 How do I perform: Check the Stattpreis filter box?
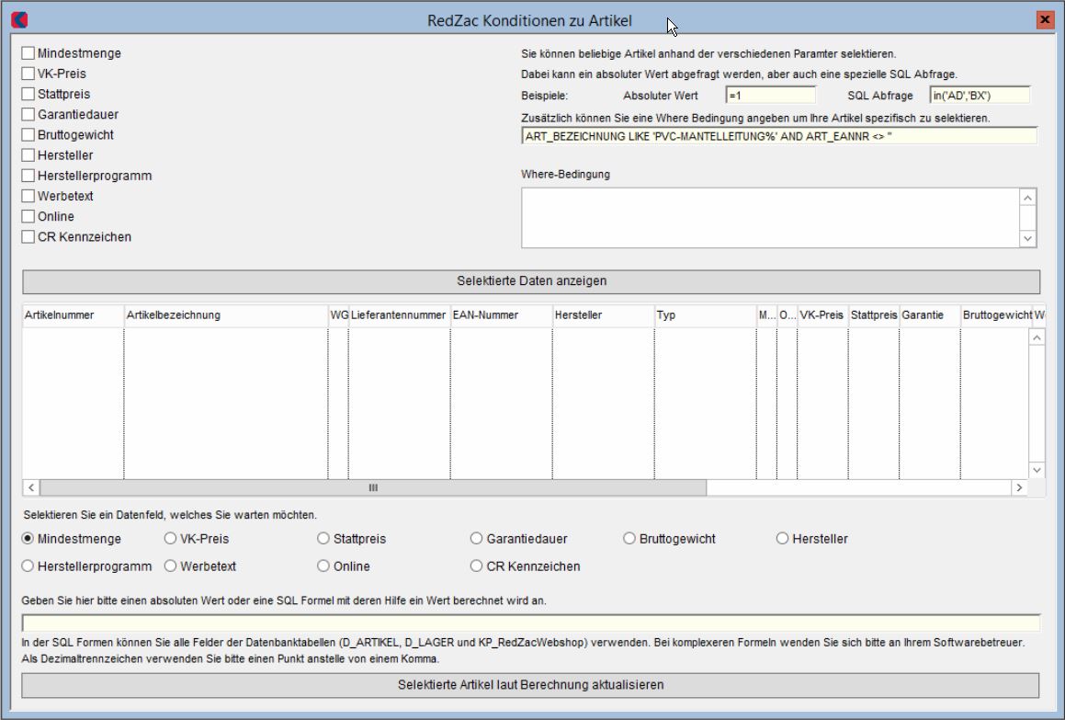click(x=28, y=94)
